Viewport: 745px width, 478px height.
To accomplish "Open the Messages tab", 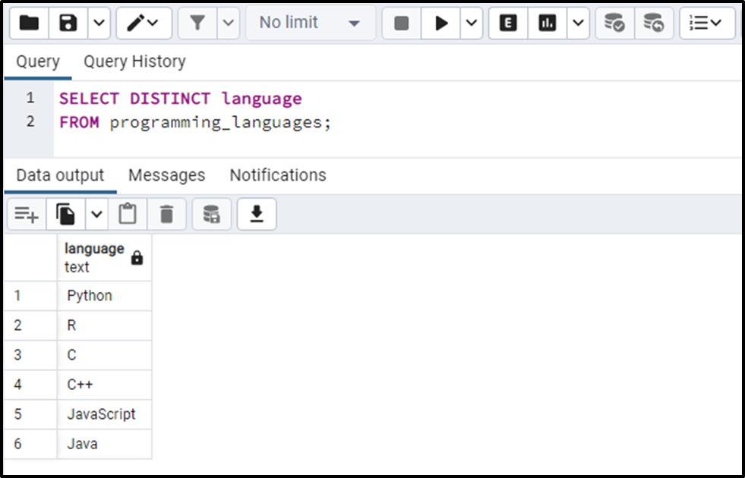I will 167,175.
